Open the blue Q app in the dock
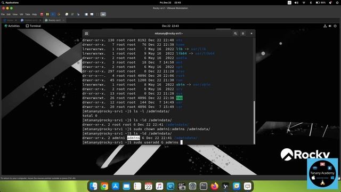Screen dimensions: 341x192 click(x=170, y=186)
